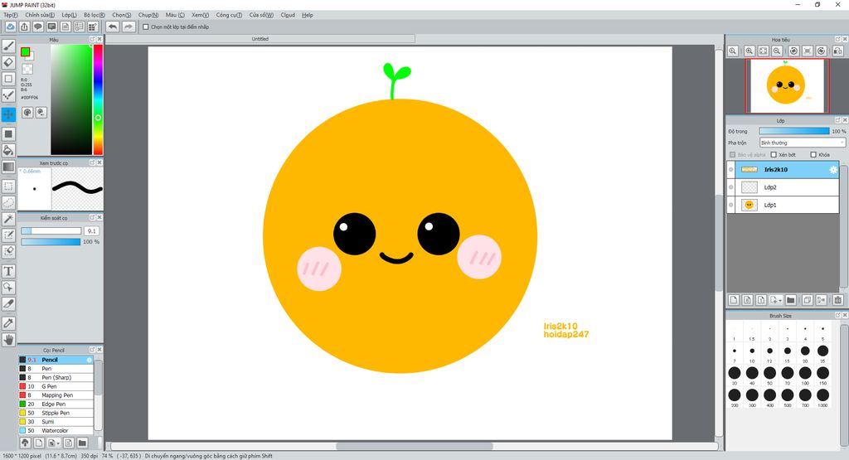849x460 pixels.
Task: Select the rectangular Selection tool
Action: coord(8,186)
